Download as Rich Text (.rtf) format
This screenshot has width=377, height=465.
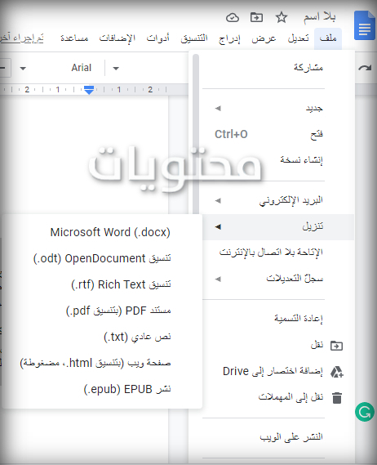point(102,284)
